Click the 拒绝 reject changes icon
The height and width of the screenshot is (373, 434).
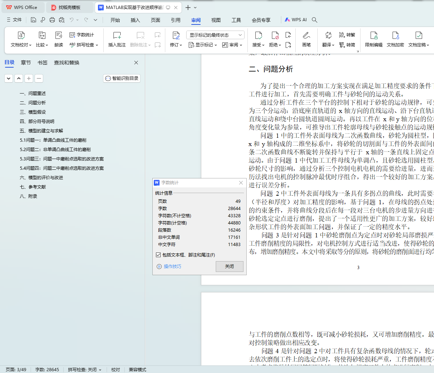coord(275,35)
